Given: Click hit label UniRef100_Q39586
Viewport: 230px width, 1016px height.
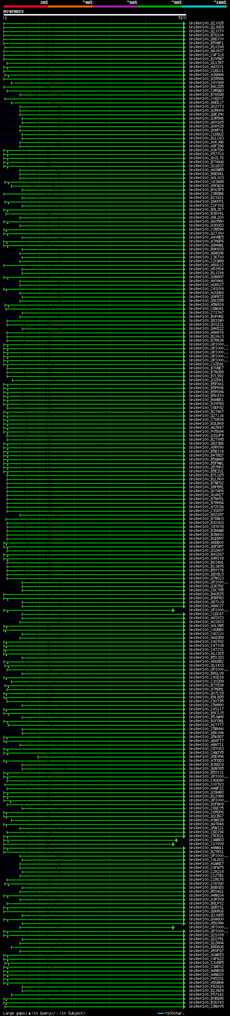Looking at the screenshot, I should point(206,79).
